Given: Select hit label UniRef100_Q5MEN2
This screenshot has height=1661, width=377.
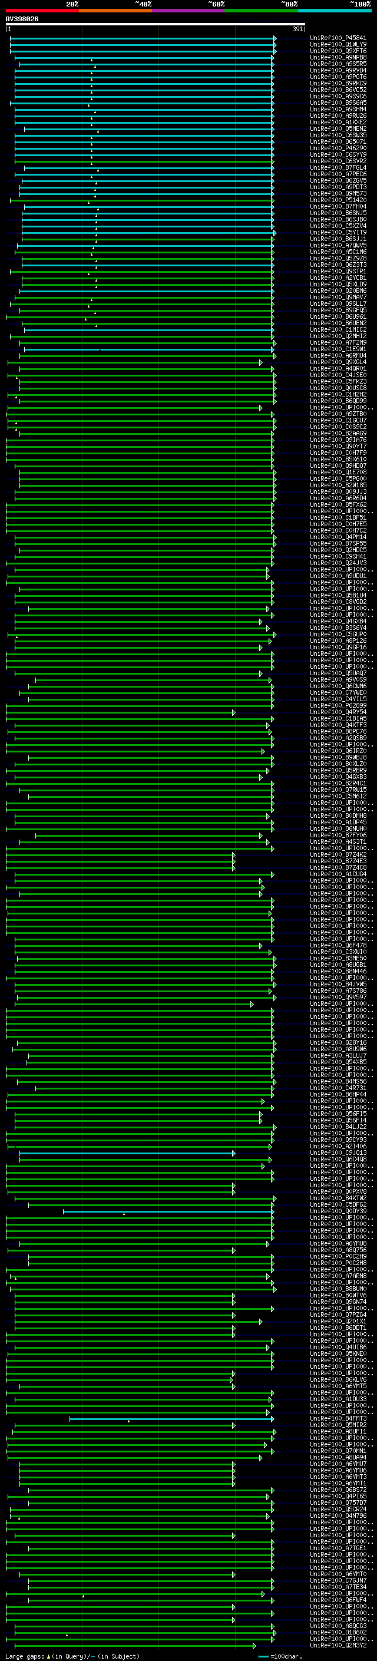Looking at the screenshot, I should point(338,129).
